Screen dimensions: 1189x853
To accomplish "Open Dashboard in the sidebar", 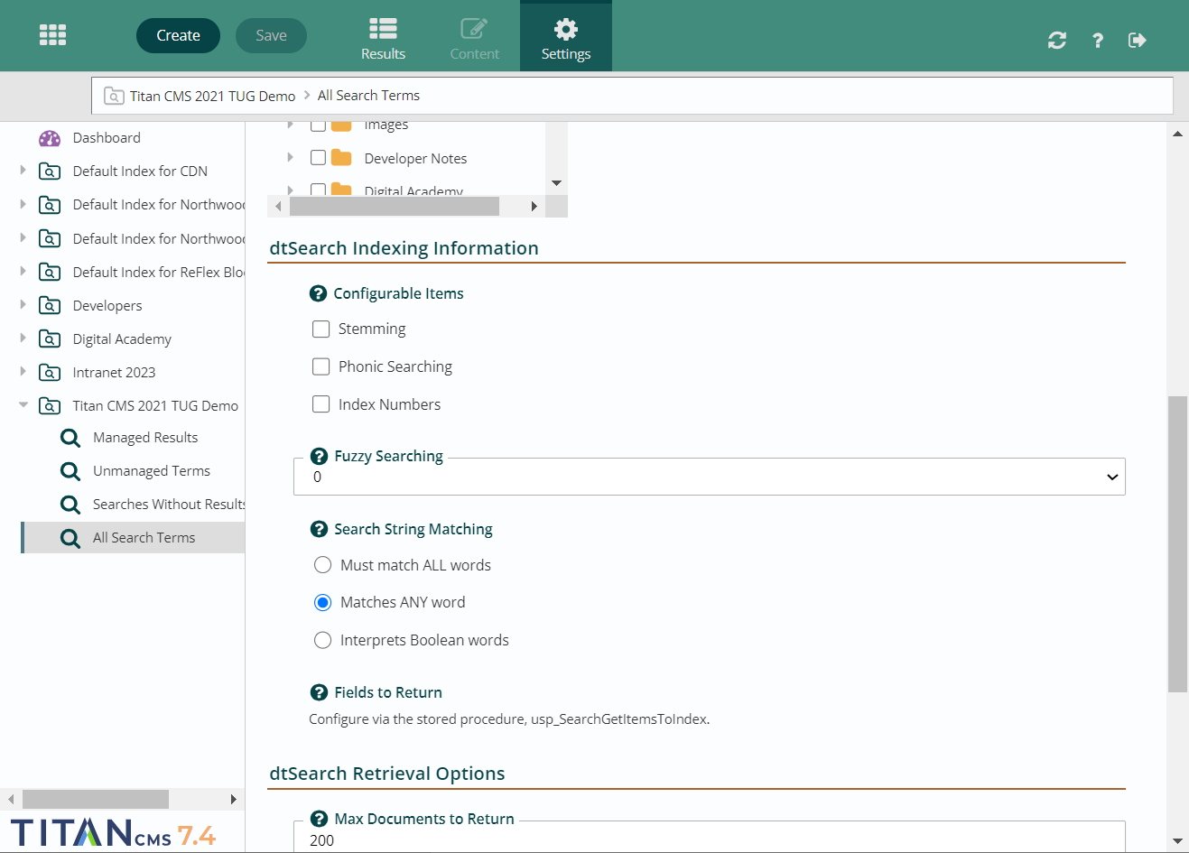I will click(x=107, y=138).
